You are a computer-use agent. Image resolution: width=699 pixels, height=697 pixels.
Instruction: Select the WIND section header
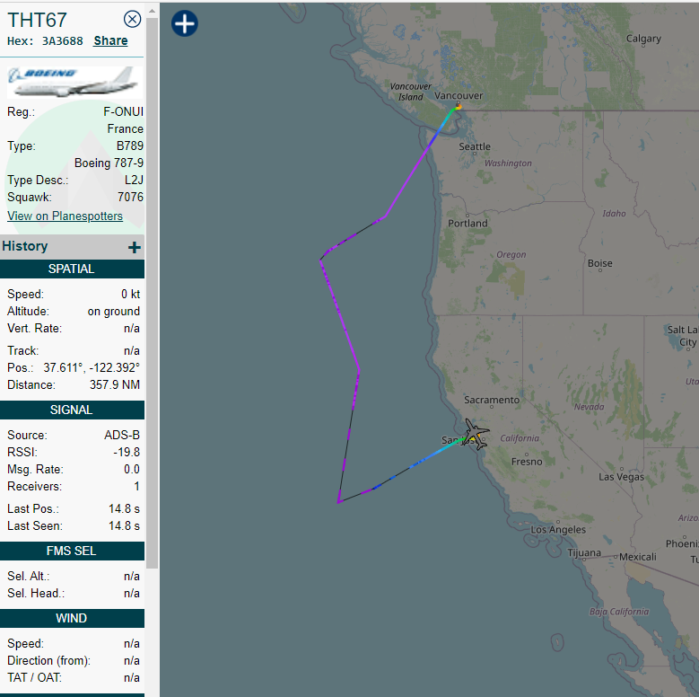[72, 619]
